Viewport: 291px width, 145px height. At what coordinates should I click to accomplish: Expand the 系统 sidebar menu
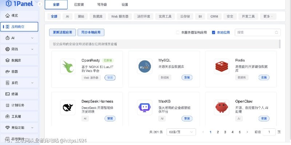coord(19,83)
